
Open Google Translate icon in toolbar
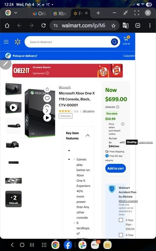point(126,25)
